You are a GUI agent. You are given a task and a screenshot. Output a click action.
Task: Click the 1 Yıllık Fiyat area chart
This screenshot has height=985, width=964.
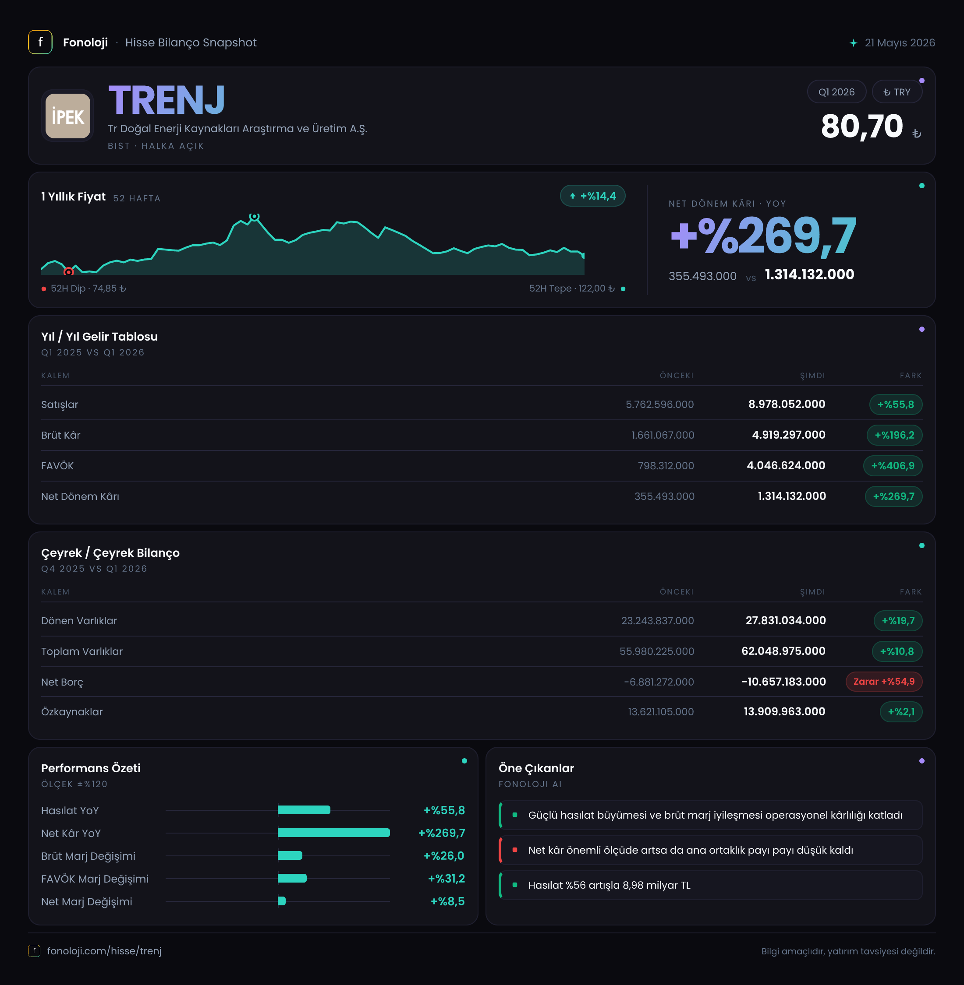(x=313, y=245)
